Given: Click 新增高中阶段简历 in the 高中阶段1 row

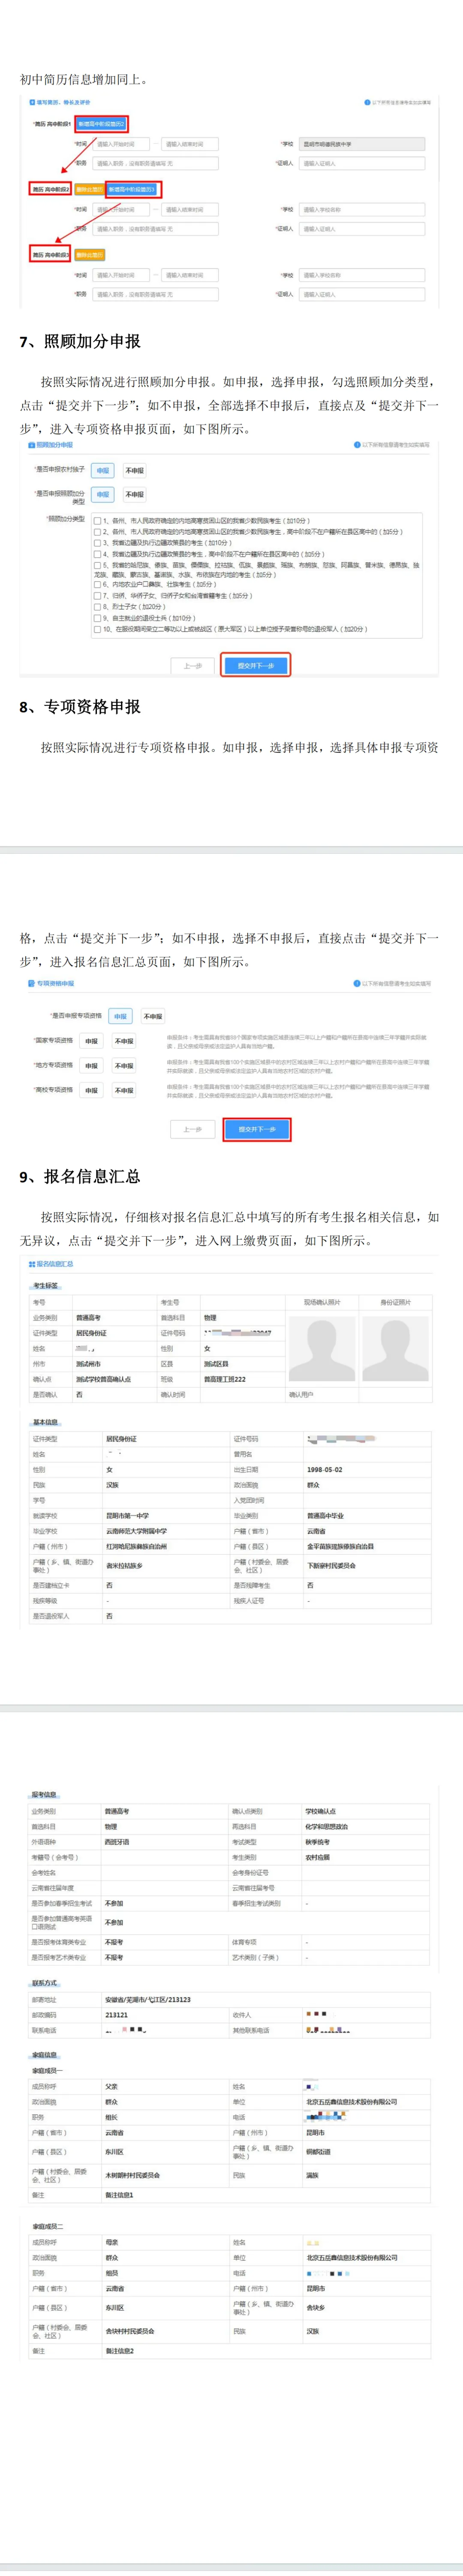Looking at the screenshot, I should tap(101, 124).
